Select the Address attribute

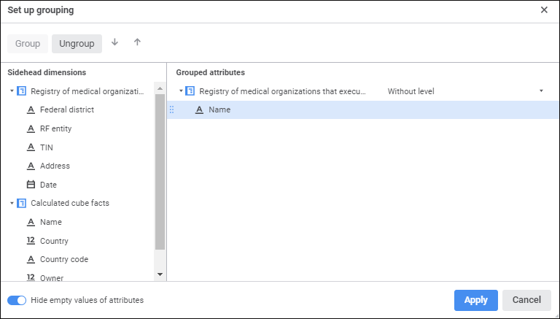coord(55,166)
